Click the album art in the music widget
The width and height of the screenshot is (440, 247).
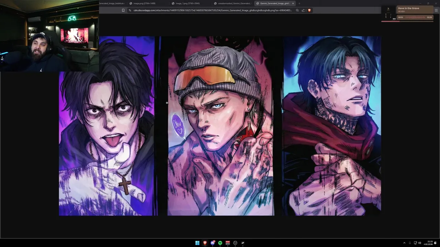[389, 13]
